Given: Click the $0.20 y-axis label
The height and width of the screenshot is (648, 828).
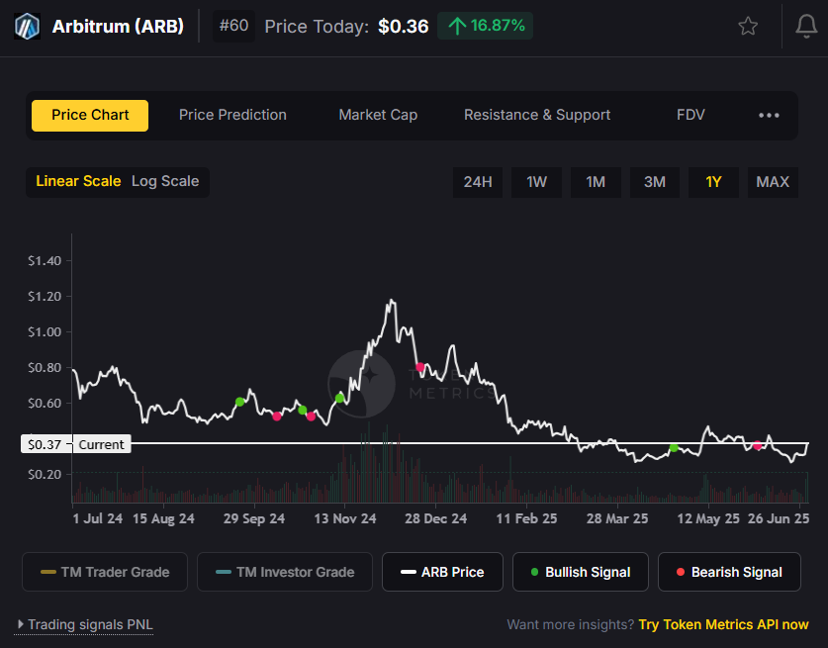Looking at the screenshot, I should click(x=45, y=475).
